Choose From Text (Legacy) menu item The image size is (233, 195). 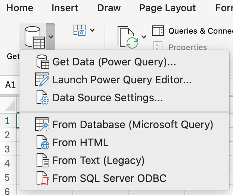pyautogui.click(x=124, y=161)
